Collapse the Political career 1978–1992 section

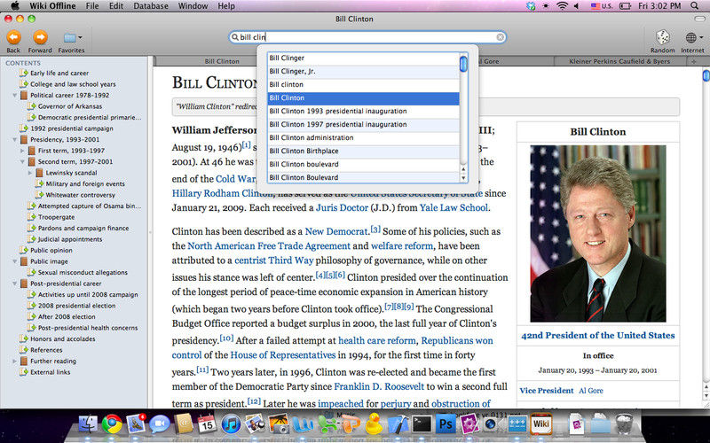pos(14,96)
